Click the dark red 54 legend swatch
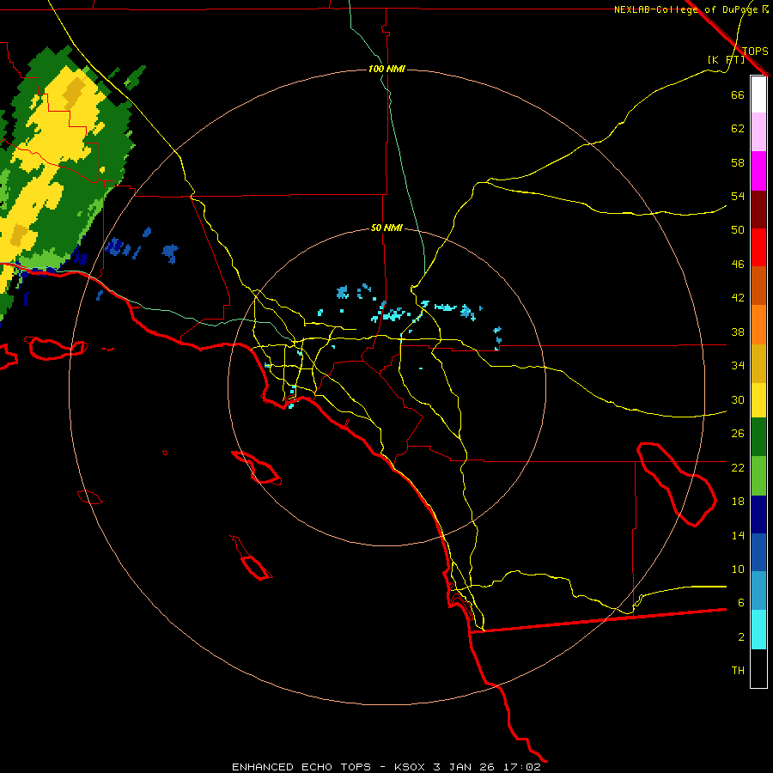Image resolution: width=773 pixels, height=773 pixels. tap(758, 210)
